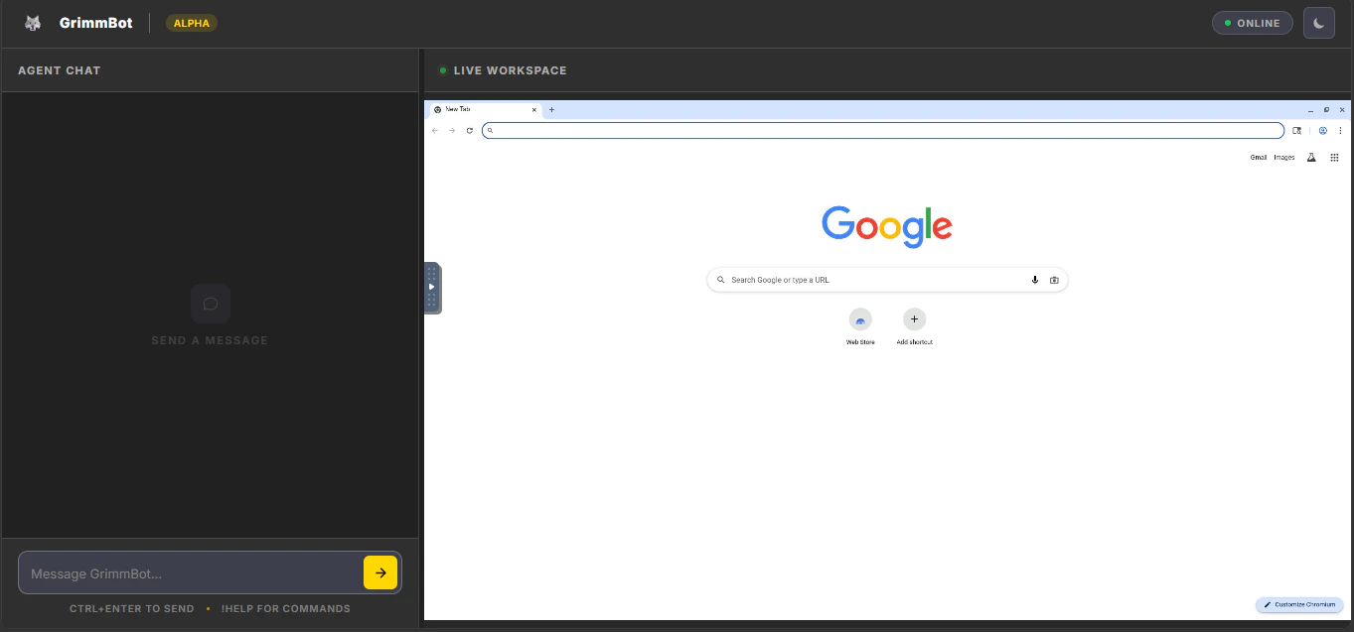Open the Gmail link
Screen dimensions: 1354x632
click(x=1259, y=157)
